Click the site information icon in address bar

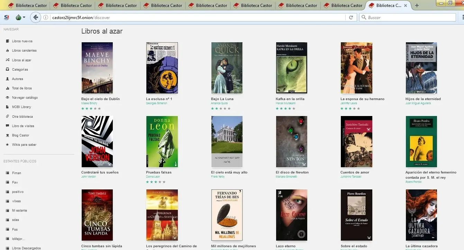(x=46, y=17)
